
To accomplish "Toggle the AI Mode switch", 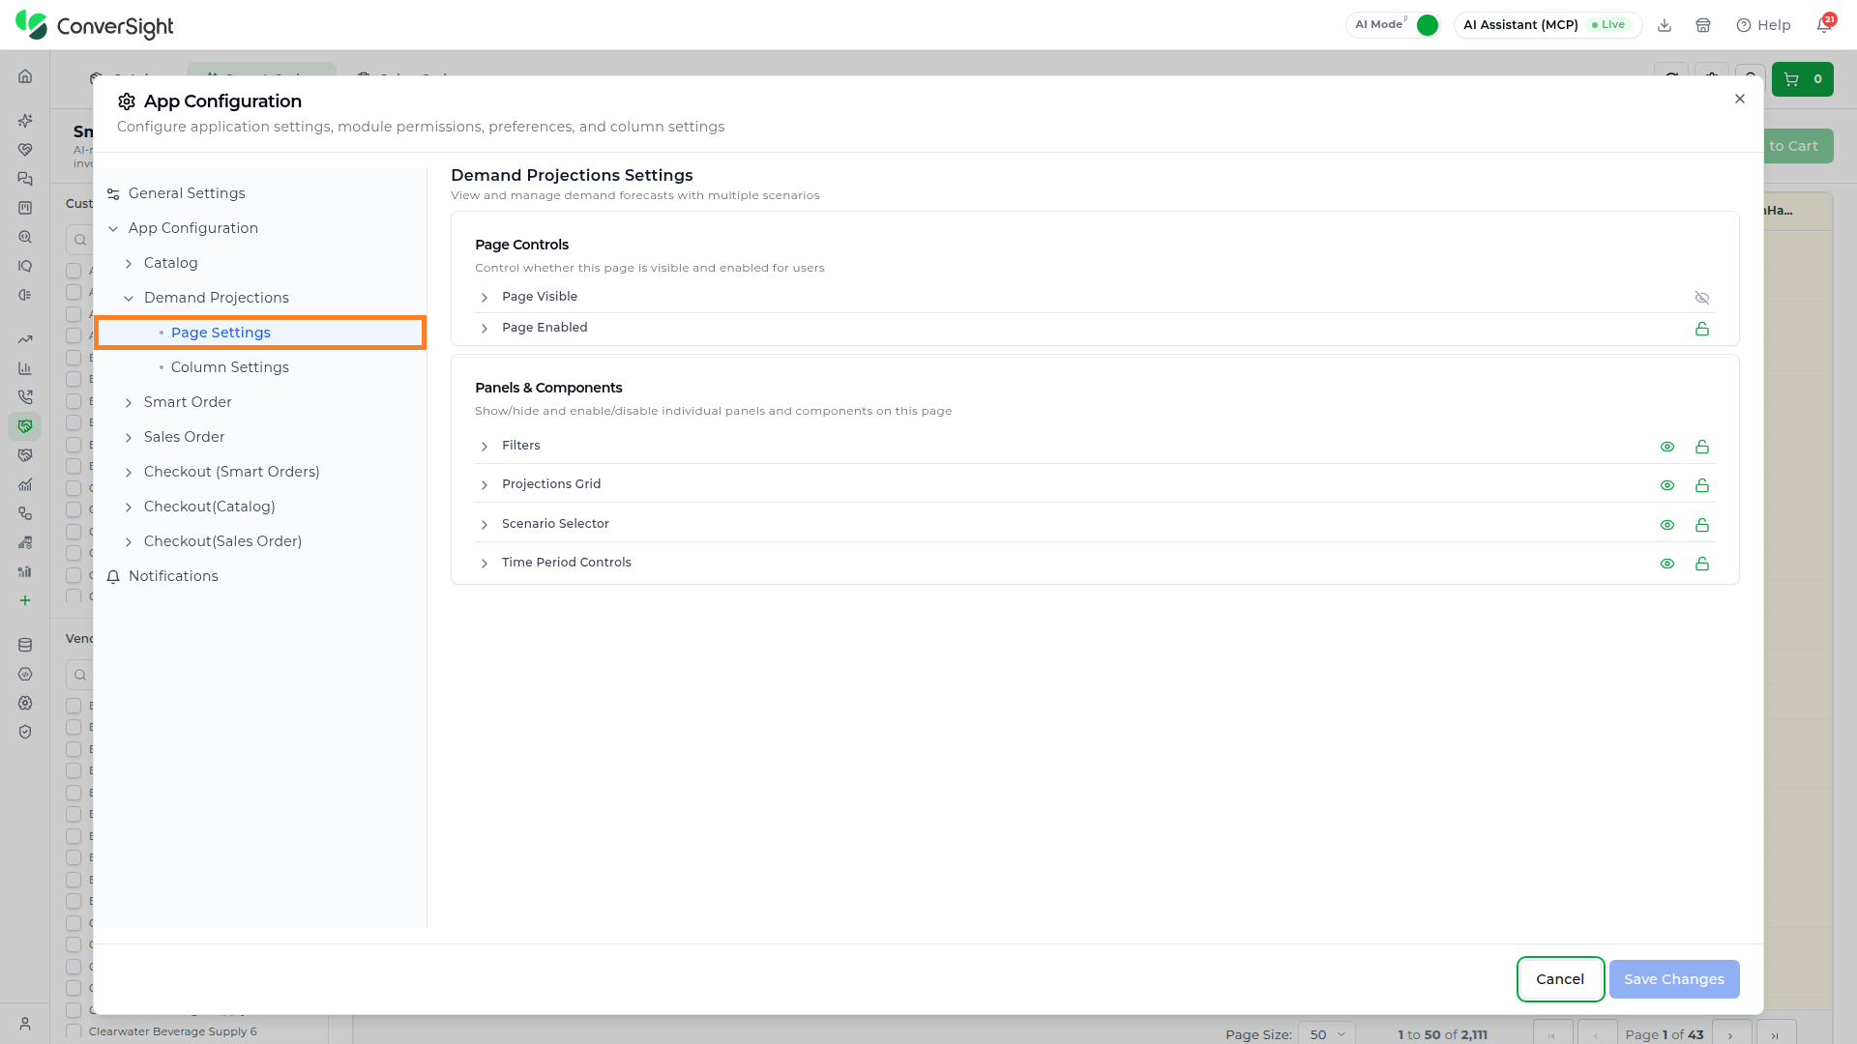I will tap(1427, 25).
